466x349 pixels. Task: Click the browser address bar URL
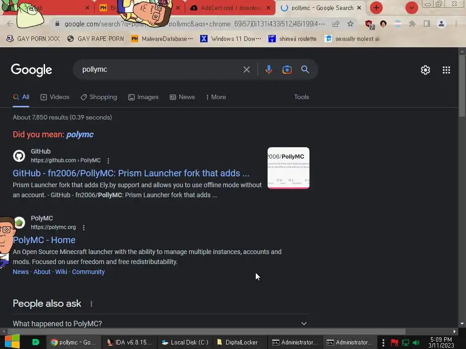(195, 24)
